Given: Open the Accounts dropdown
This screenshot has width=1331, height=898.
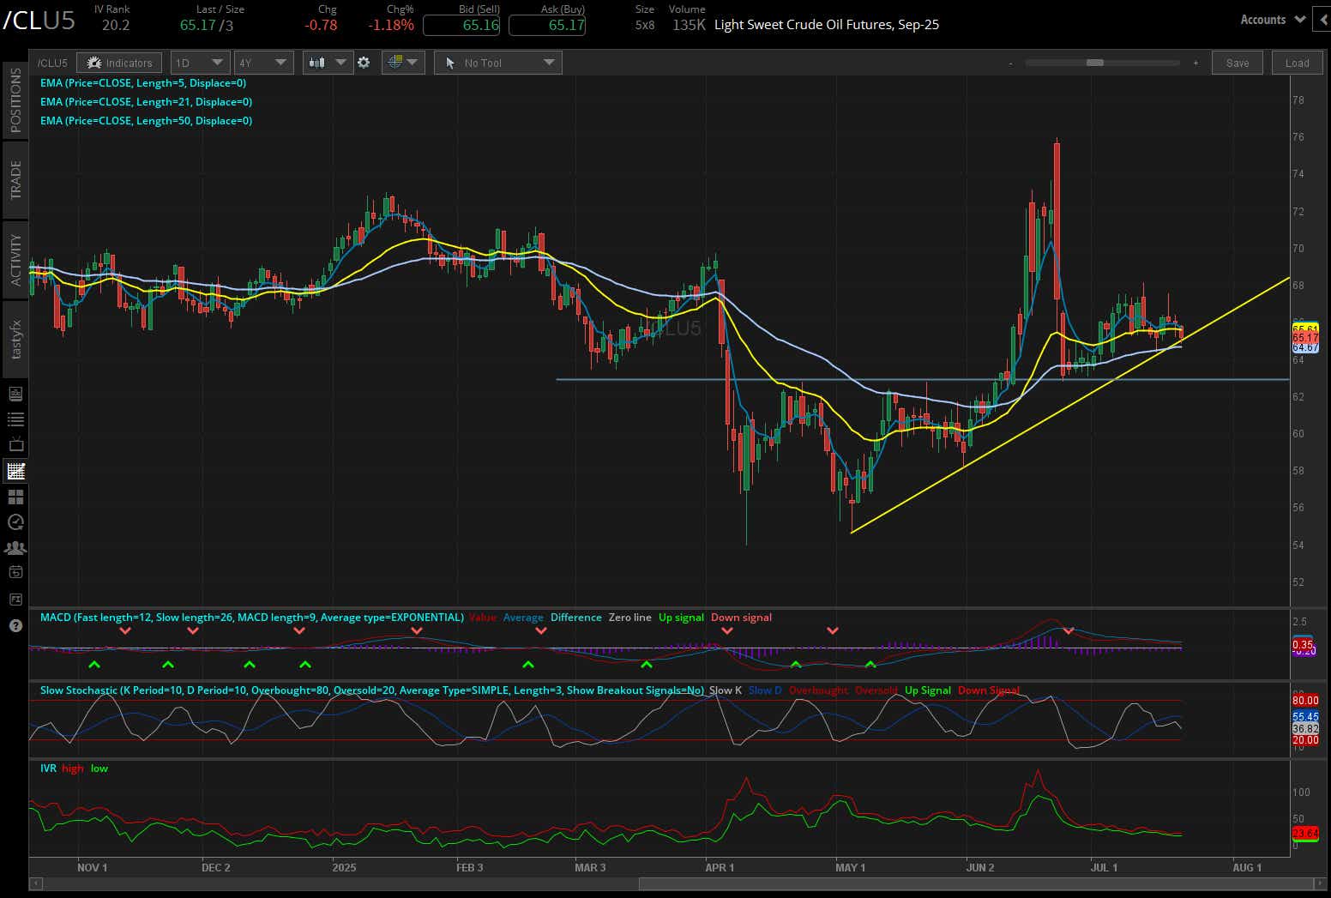Looking at the screenshot, I should coord(1272,18).
